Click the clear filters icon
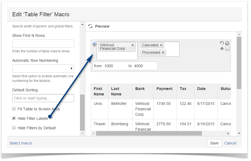 point(227,43)
